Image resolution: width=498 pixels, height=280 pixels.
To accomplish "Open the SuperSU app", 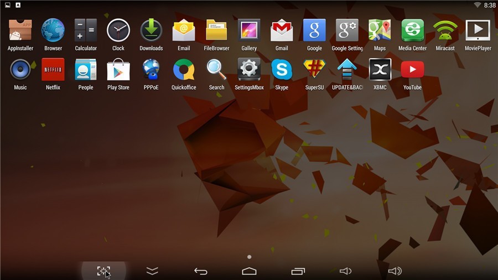I will pos(314,69).
